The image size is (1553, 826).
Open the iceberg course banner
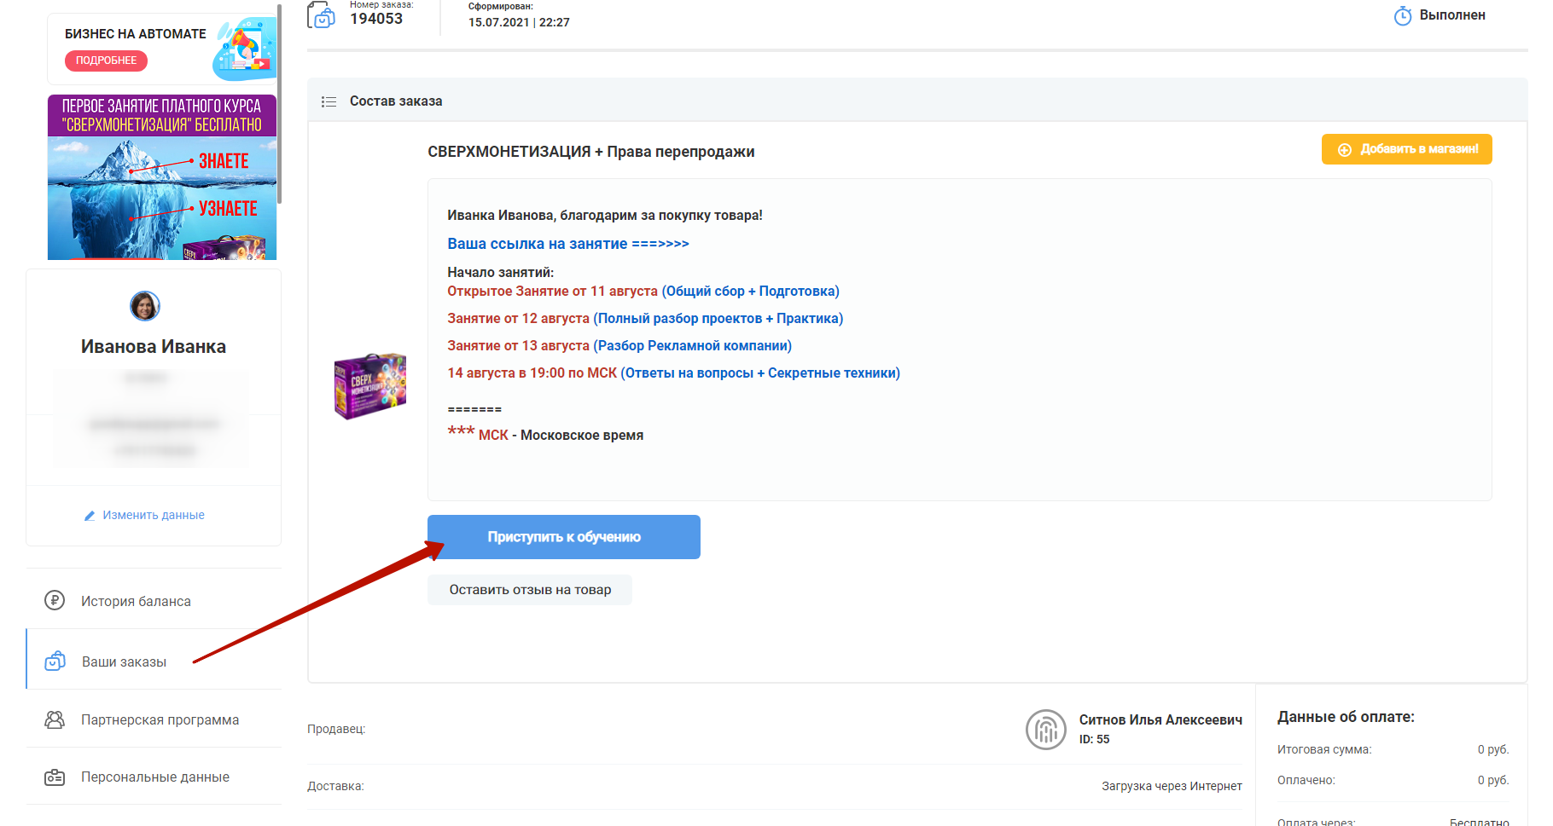(x=162, y=177)
